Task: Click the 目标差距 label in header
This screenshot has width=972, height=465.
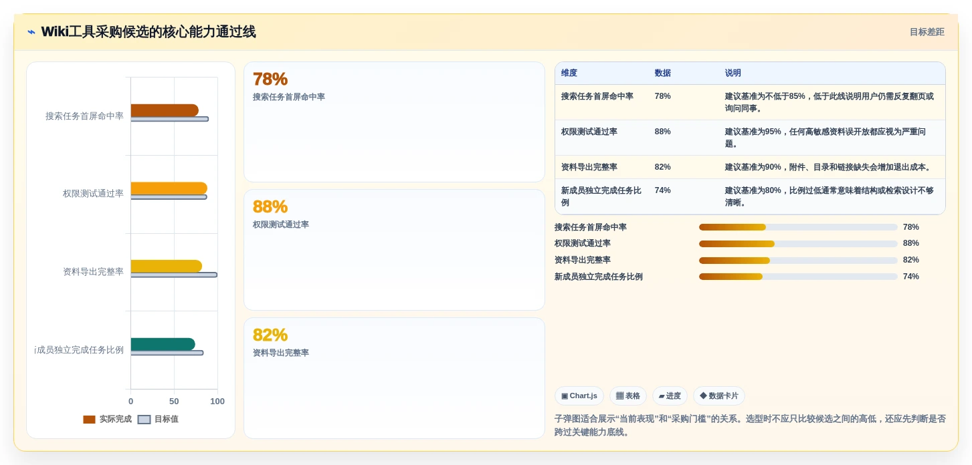Action: pos(927,32)
